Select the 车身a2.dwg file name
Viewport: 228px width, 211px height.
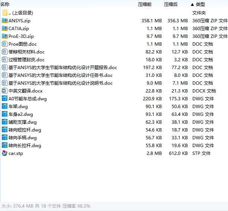21,114
